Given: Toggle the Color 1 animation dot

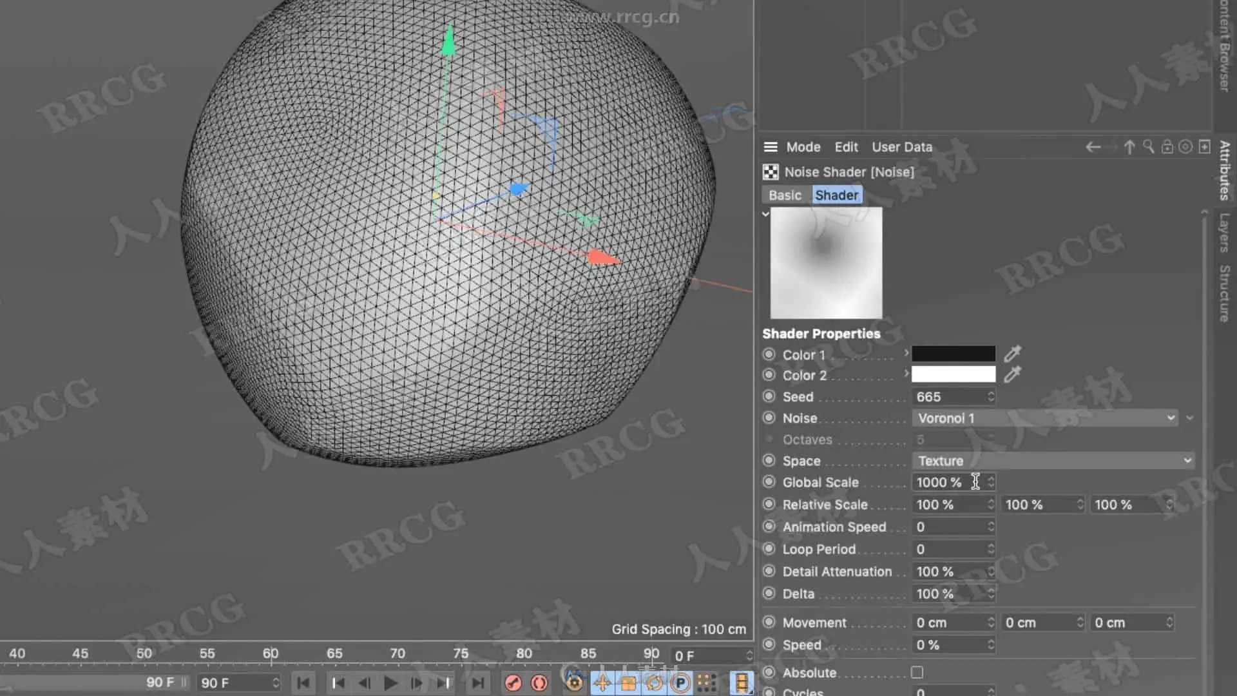Looking at the screenshot, I should pos(769,354).
